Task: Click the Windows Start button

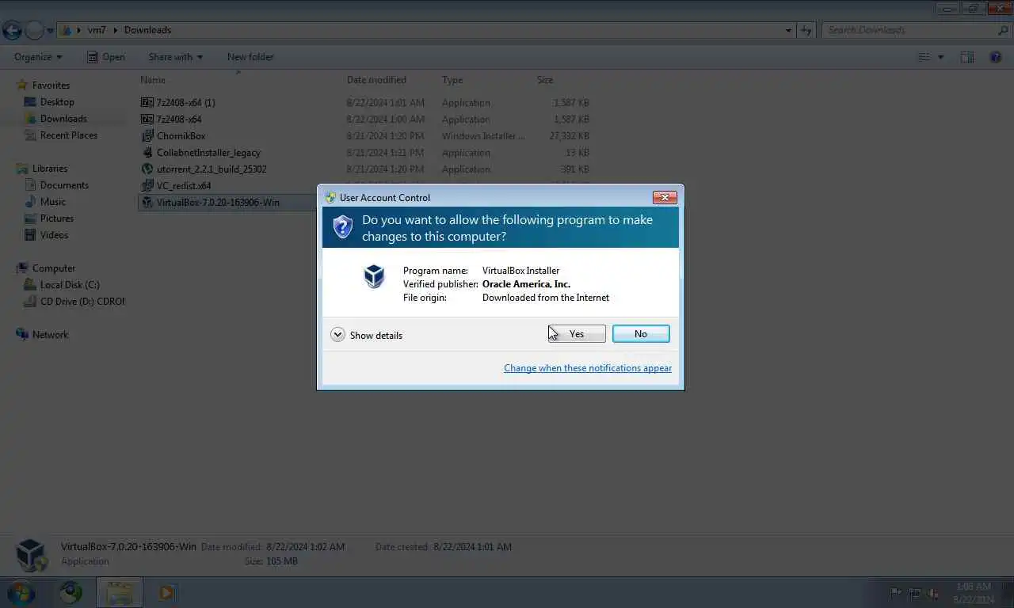Action: (21, 592)
